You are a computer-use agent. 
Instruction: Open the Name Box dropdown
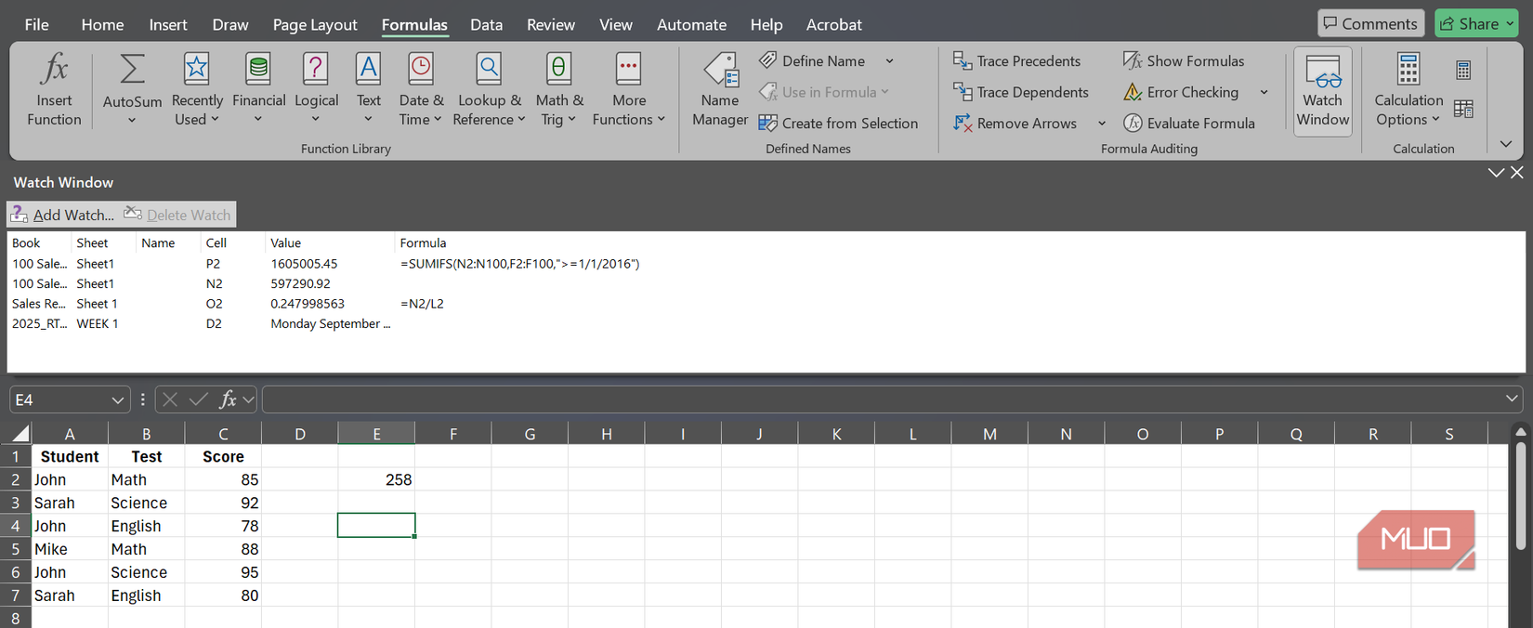pos(117,399)
